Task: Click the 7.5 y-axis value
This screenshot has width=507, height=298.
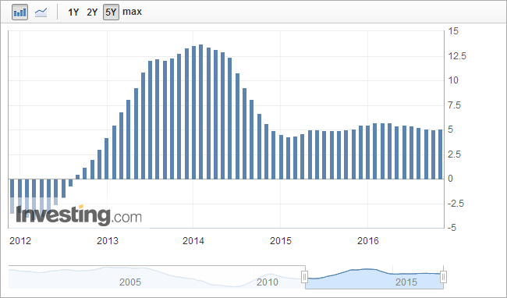Action: coord(454,105)
